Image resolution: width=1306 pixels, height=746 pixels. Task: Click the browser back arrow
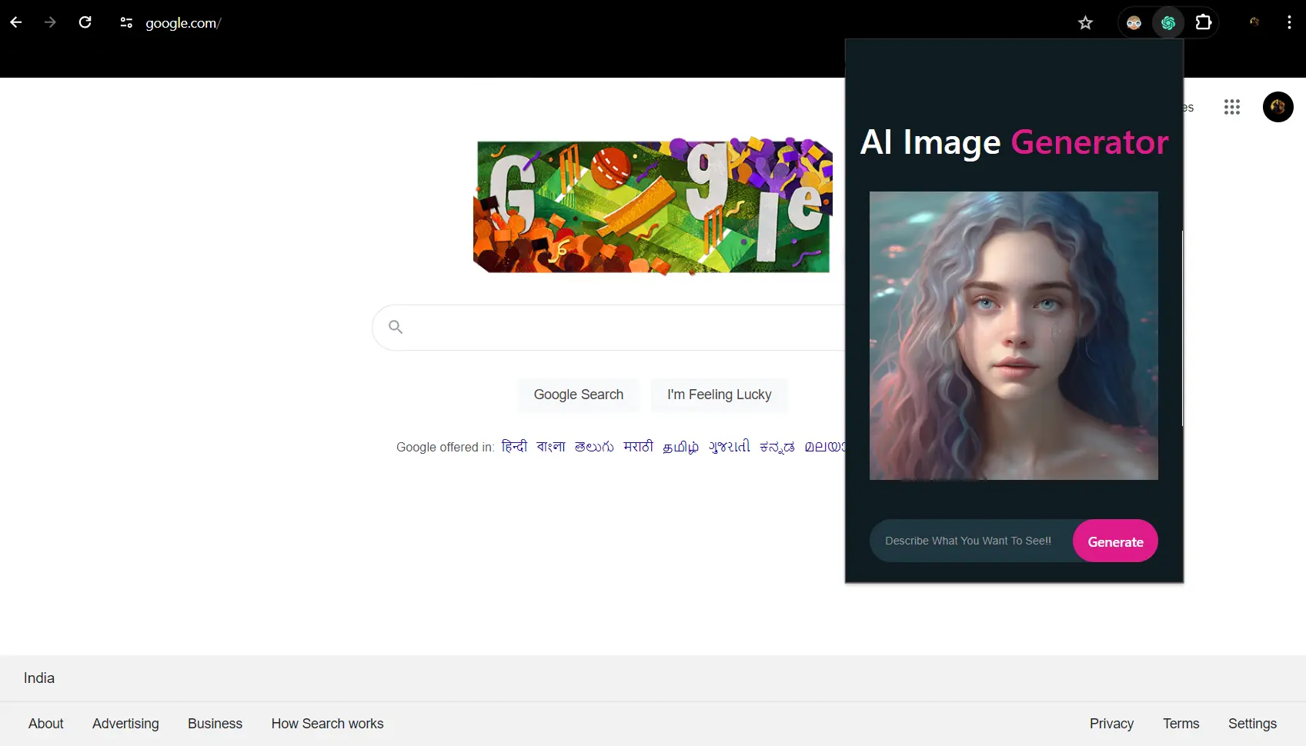click(16, 22)
